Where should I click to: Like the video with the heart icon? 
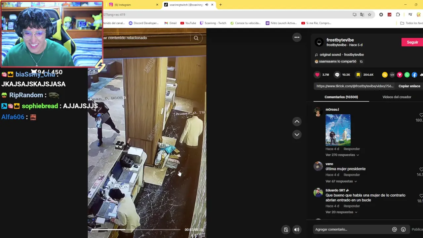coord(318,75)
